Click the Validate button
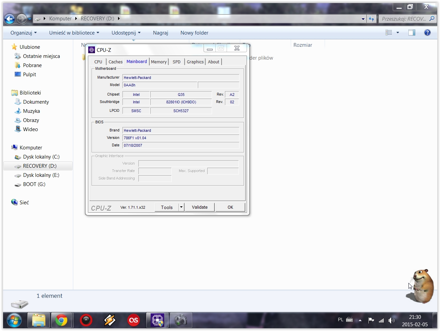The height and width of the screenshot is (331, 440). [200, 207]
